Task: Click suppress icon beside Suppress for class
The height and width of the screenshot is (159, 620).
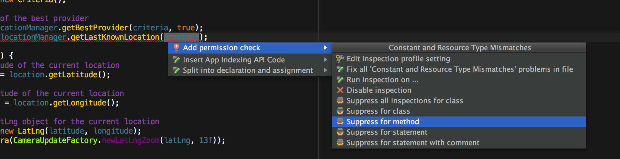Action: pos(340,111)
